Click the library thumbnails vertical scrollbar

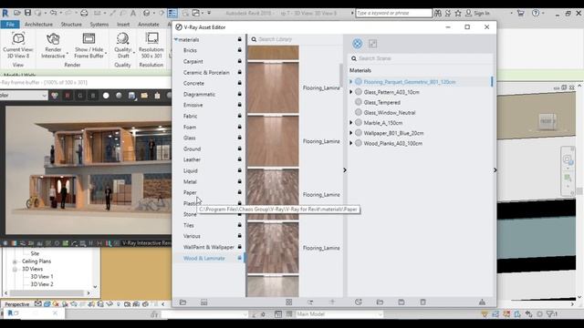340,75
